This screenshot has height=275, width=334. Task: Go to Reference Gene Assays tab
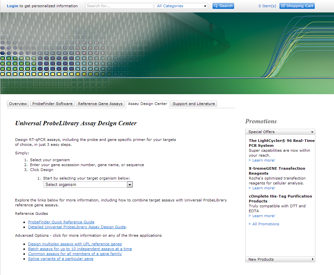100,104
